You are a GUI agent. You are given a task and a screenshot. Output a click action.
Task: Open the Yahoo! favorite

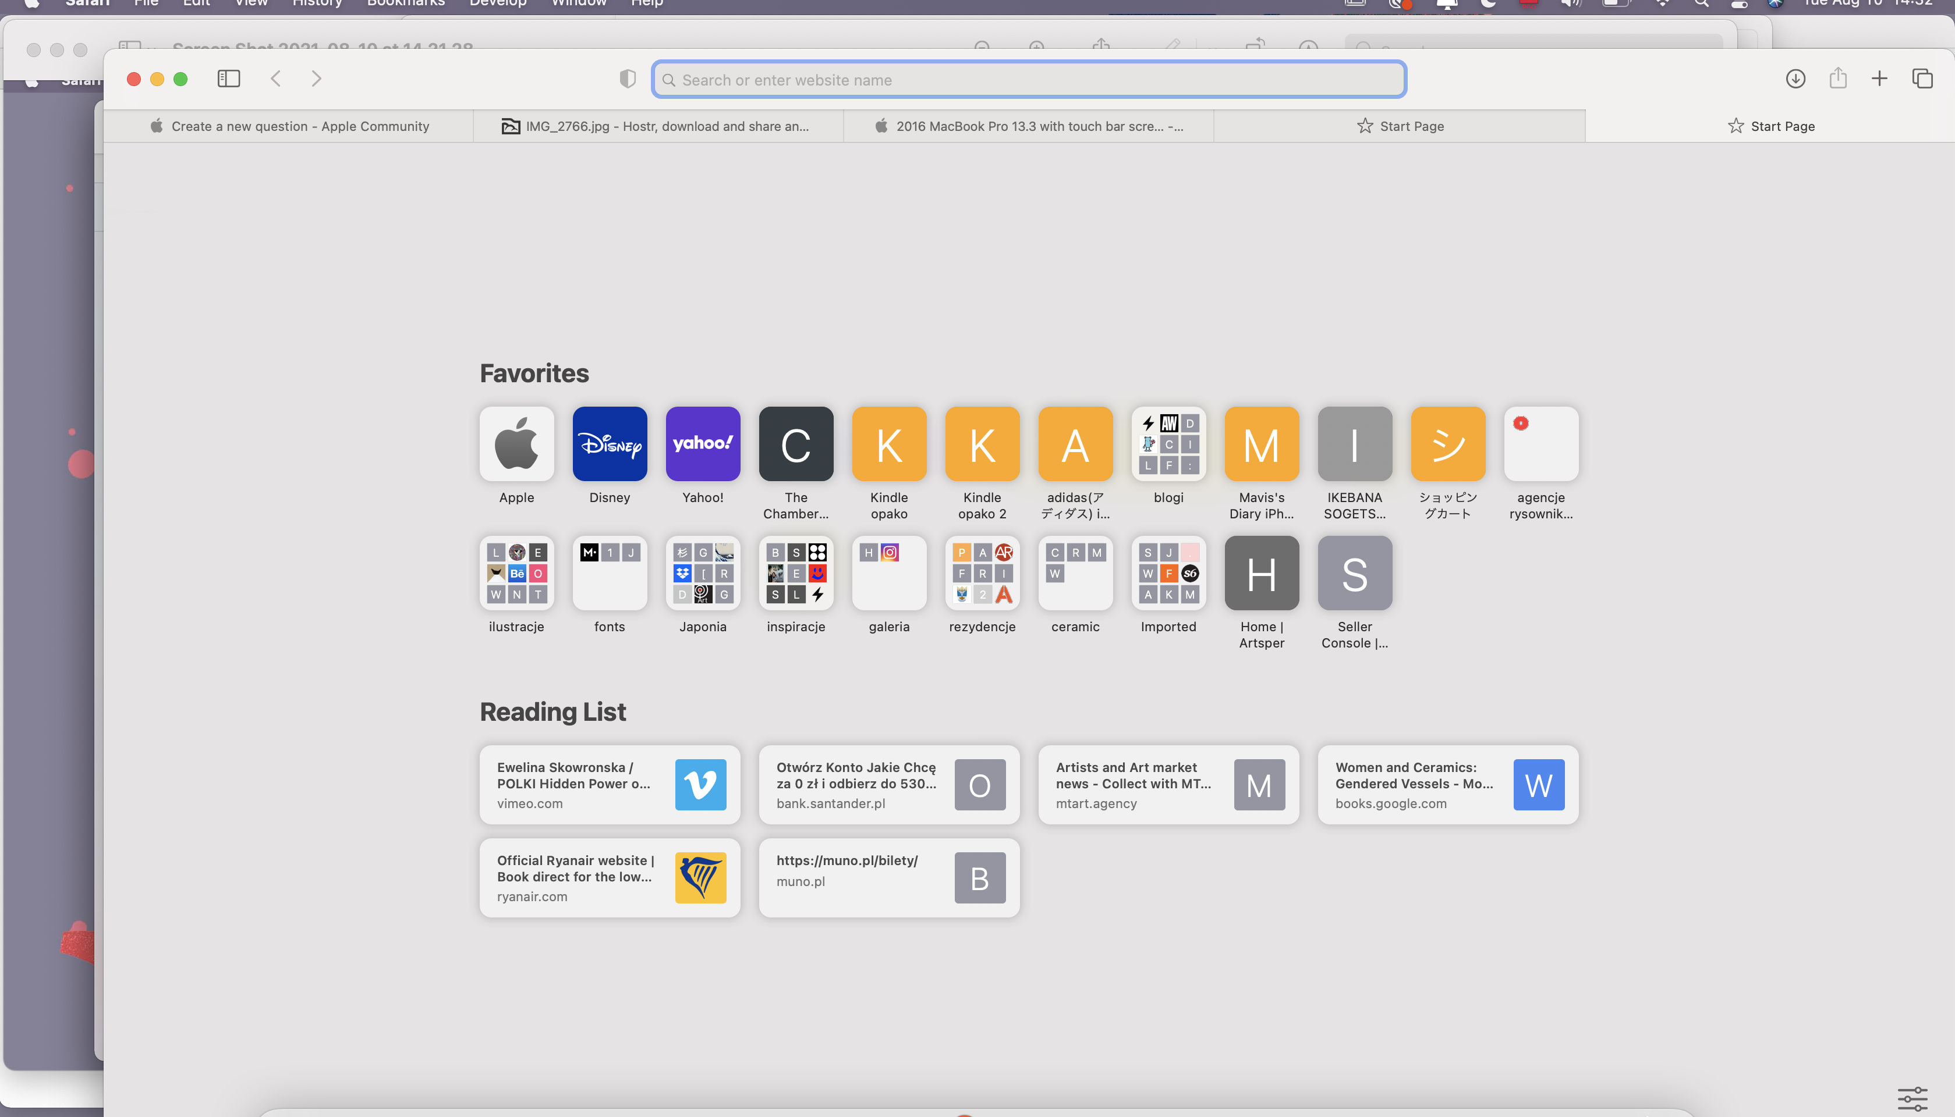click(x=702, y=444)
